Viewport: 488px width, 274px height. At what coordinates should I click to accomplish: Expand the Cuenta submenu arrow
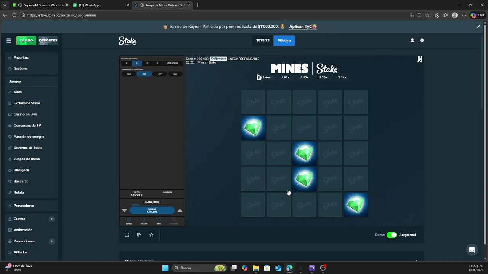[51, 219]
